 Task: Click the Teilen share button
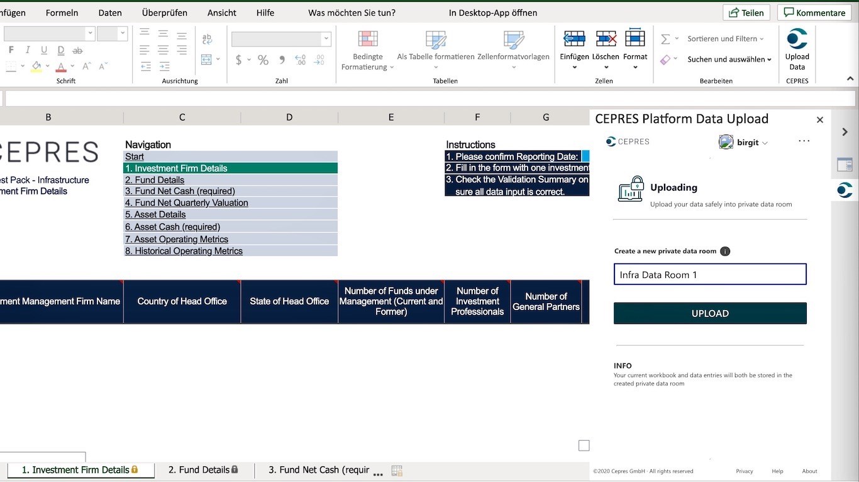[x=747, y=13]
